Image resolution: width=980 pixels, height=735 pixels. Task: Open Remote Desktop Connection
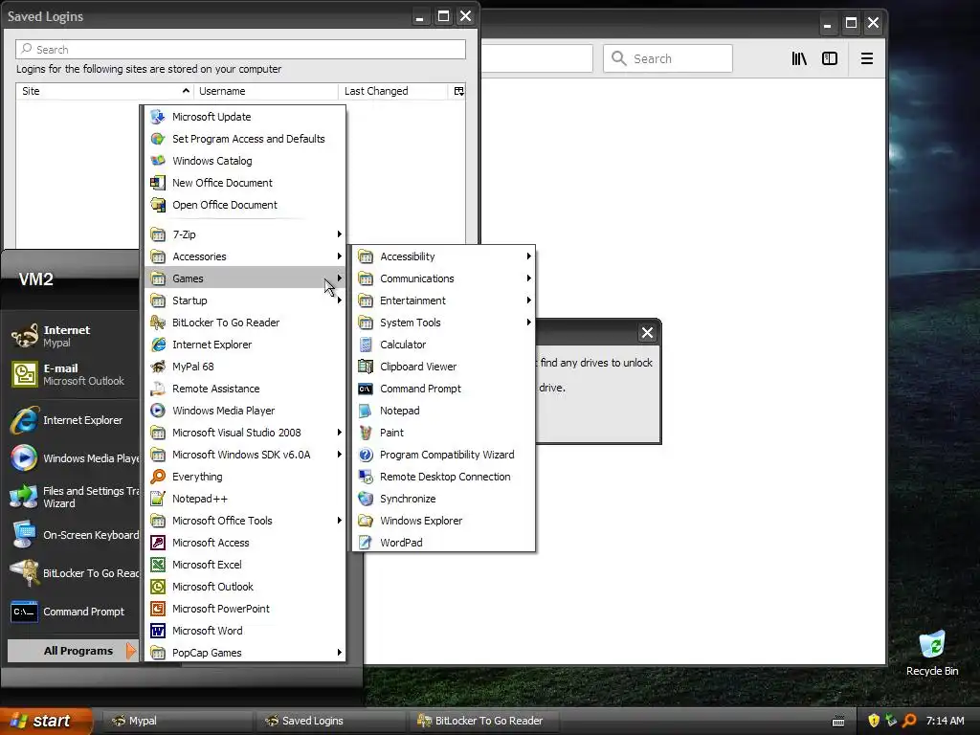444,477
